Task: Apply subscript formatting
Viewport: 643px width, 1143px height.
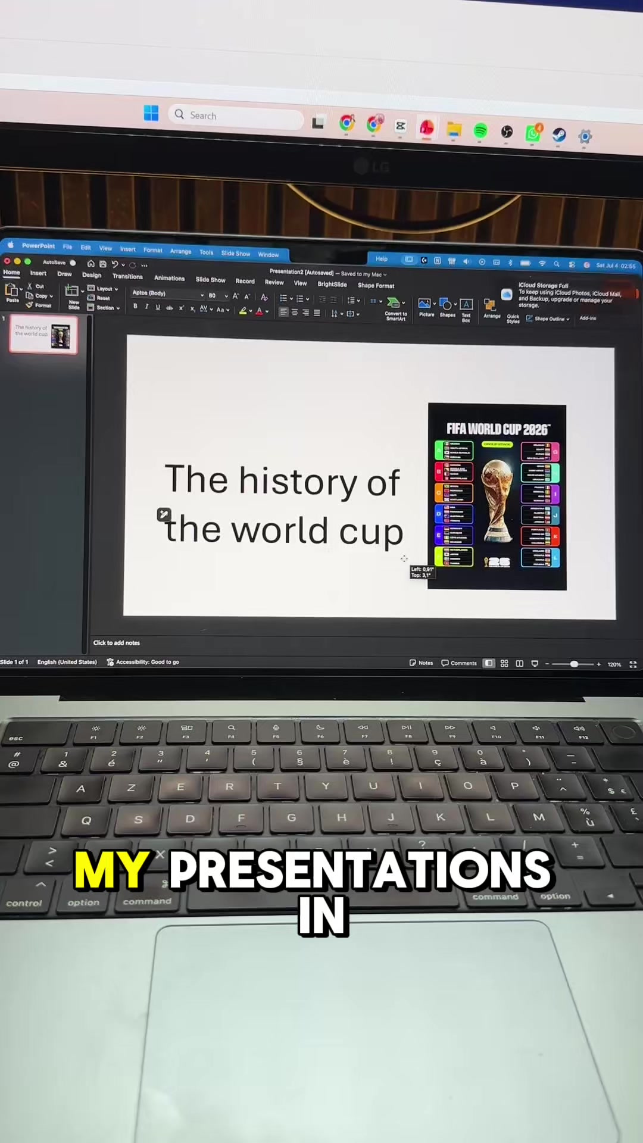Action: tap(192, 308)
